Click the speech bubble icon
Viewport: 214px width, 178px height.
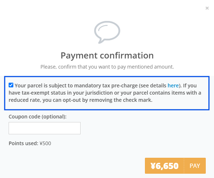tap(107, 32)
